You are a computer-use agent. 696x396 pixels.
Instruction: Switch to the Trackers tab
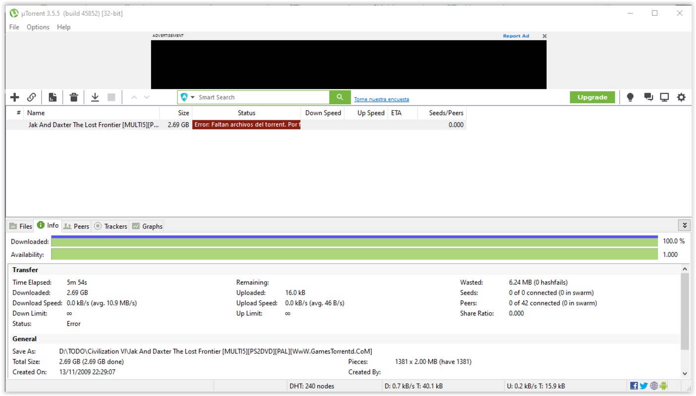pyautogui.click(x=110, y=226)
